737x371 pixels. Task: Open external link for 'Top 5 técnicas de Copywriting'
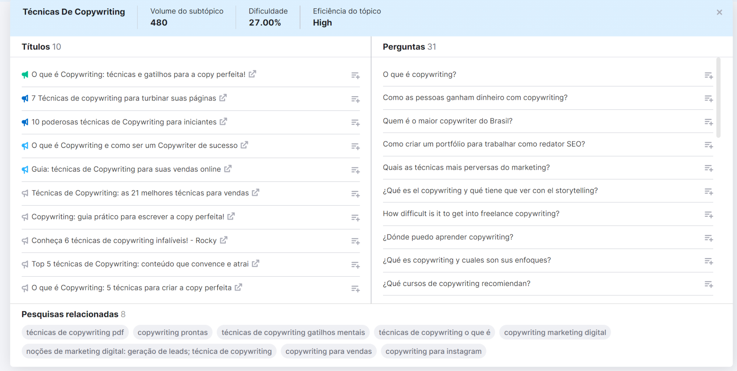click(x=255, y=264)
